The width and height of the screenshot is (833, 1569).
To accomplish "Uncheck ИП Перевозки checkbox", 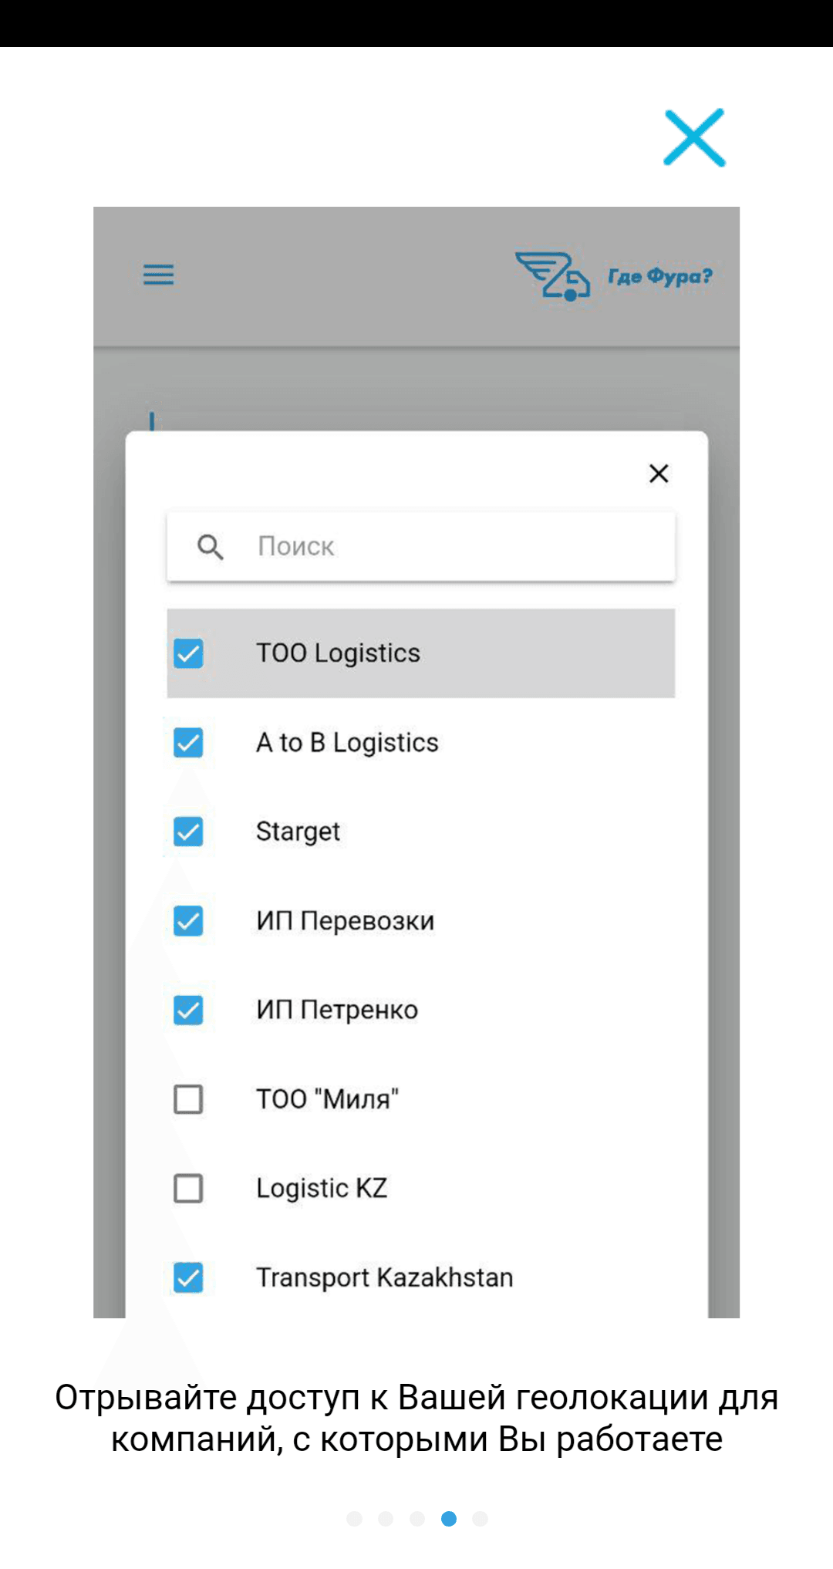I will (188, 921).
